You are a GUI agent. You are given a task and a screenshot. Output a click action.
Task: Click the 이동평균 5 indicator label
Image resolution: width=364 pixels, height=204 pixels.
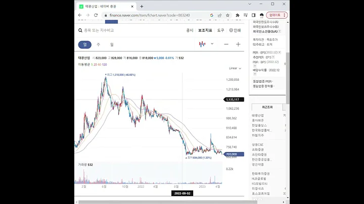(92, 65)
